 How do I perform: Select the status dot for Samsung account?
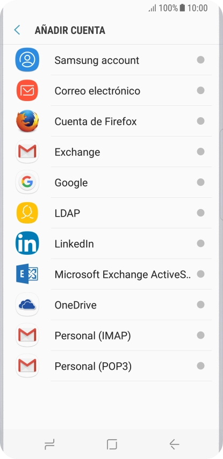[200, 60]
